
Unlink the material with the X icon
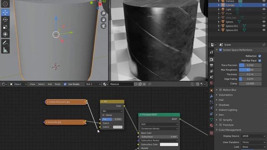144,84
